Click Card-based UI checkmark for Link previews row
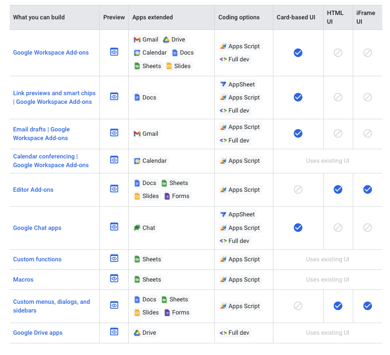Viewport: 390px width, 355px height. (298, 97)
